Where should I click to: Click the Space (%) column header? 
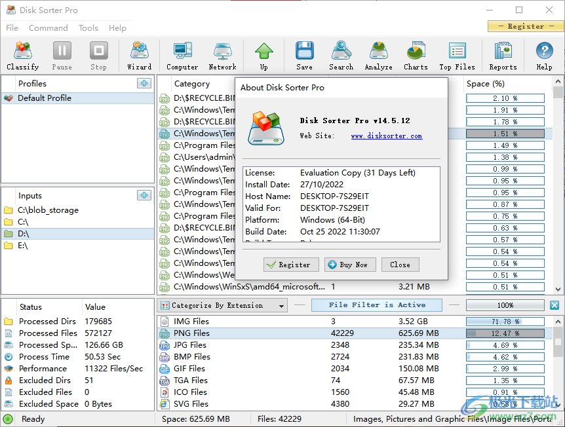(486, 84)
